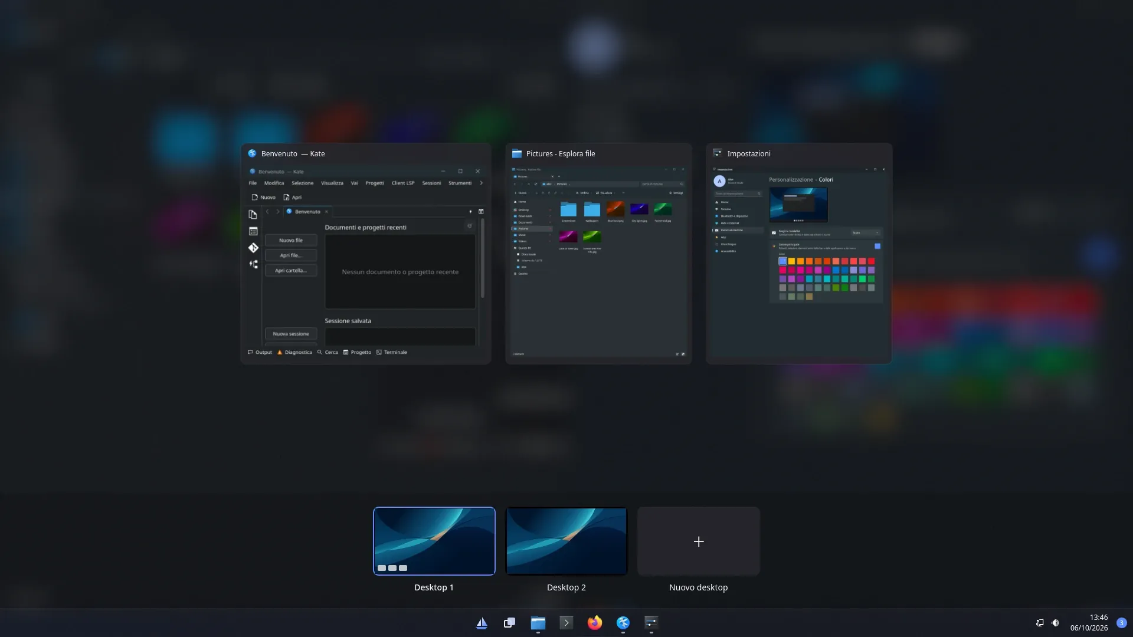Select the 'Impostazioni' window title
The width and height of the screenshot is (1133, 637).
pyautogui.click(x=749, y=154)
